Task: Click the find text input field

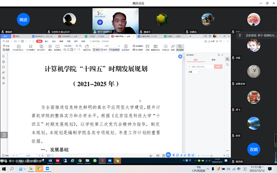Action: pyautogui.click(x=200, y=66)
